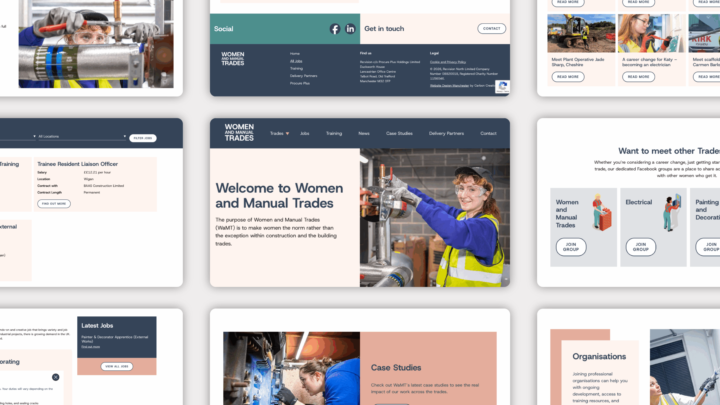The height and width of the screenshot is (405, 720).
Task: Click the hero photo of the pipefitter
Action: [x=435, y=217]
